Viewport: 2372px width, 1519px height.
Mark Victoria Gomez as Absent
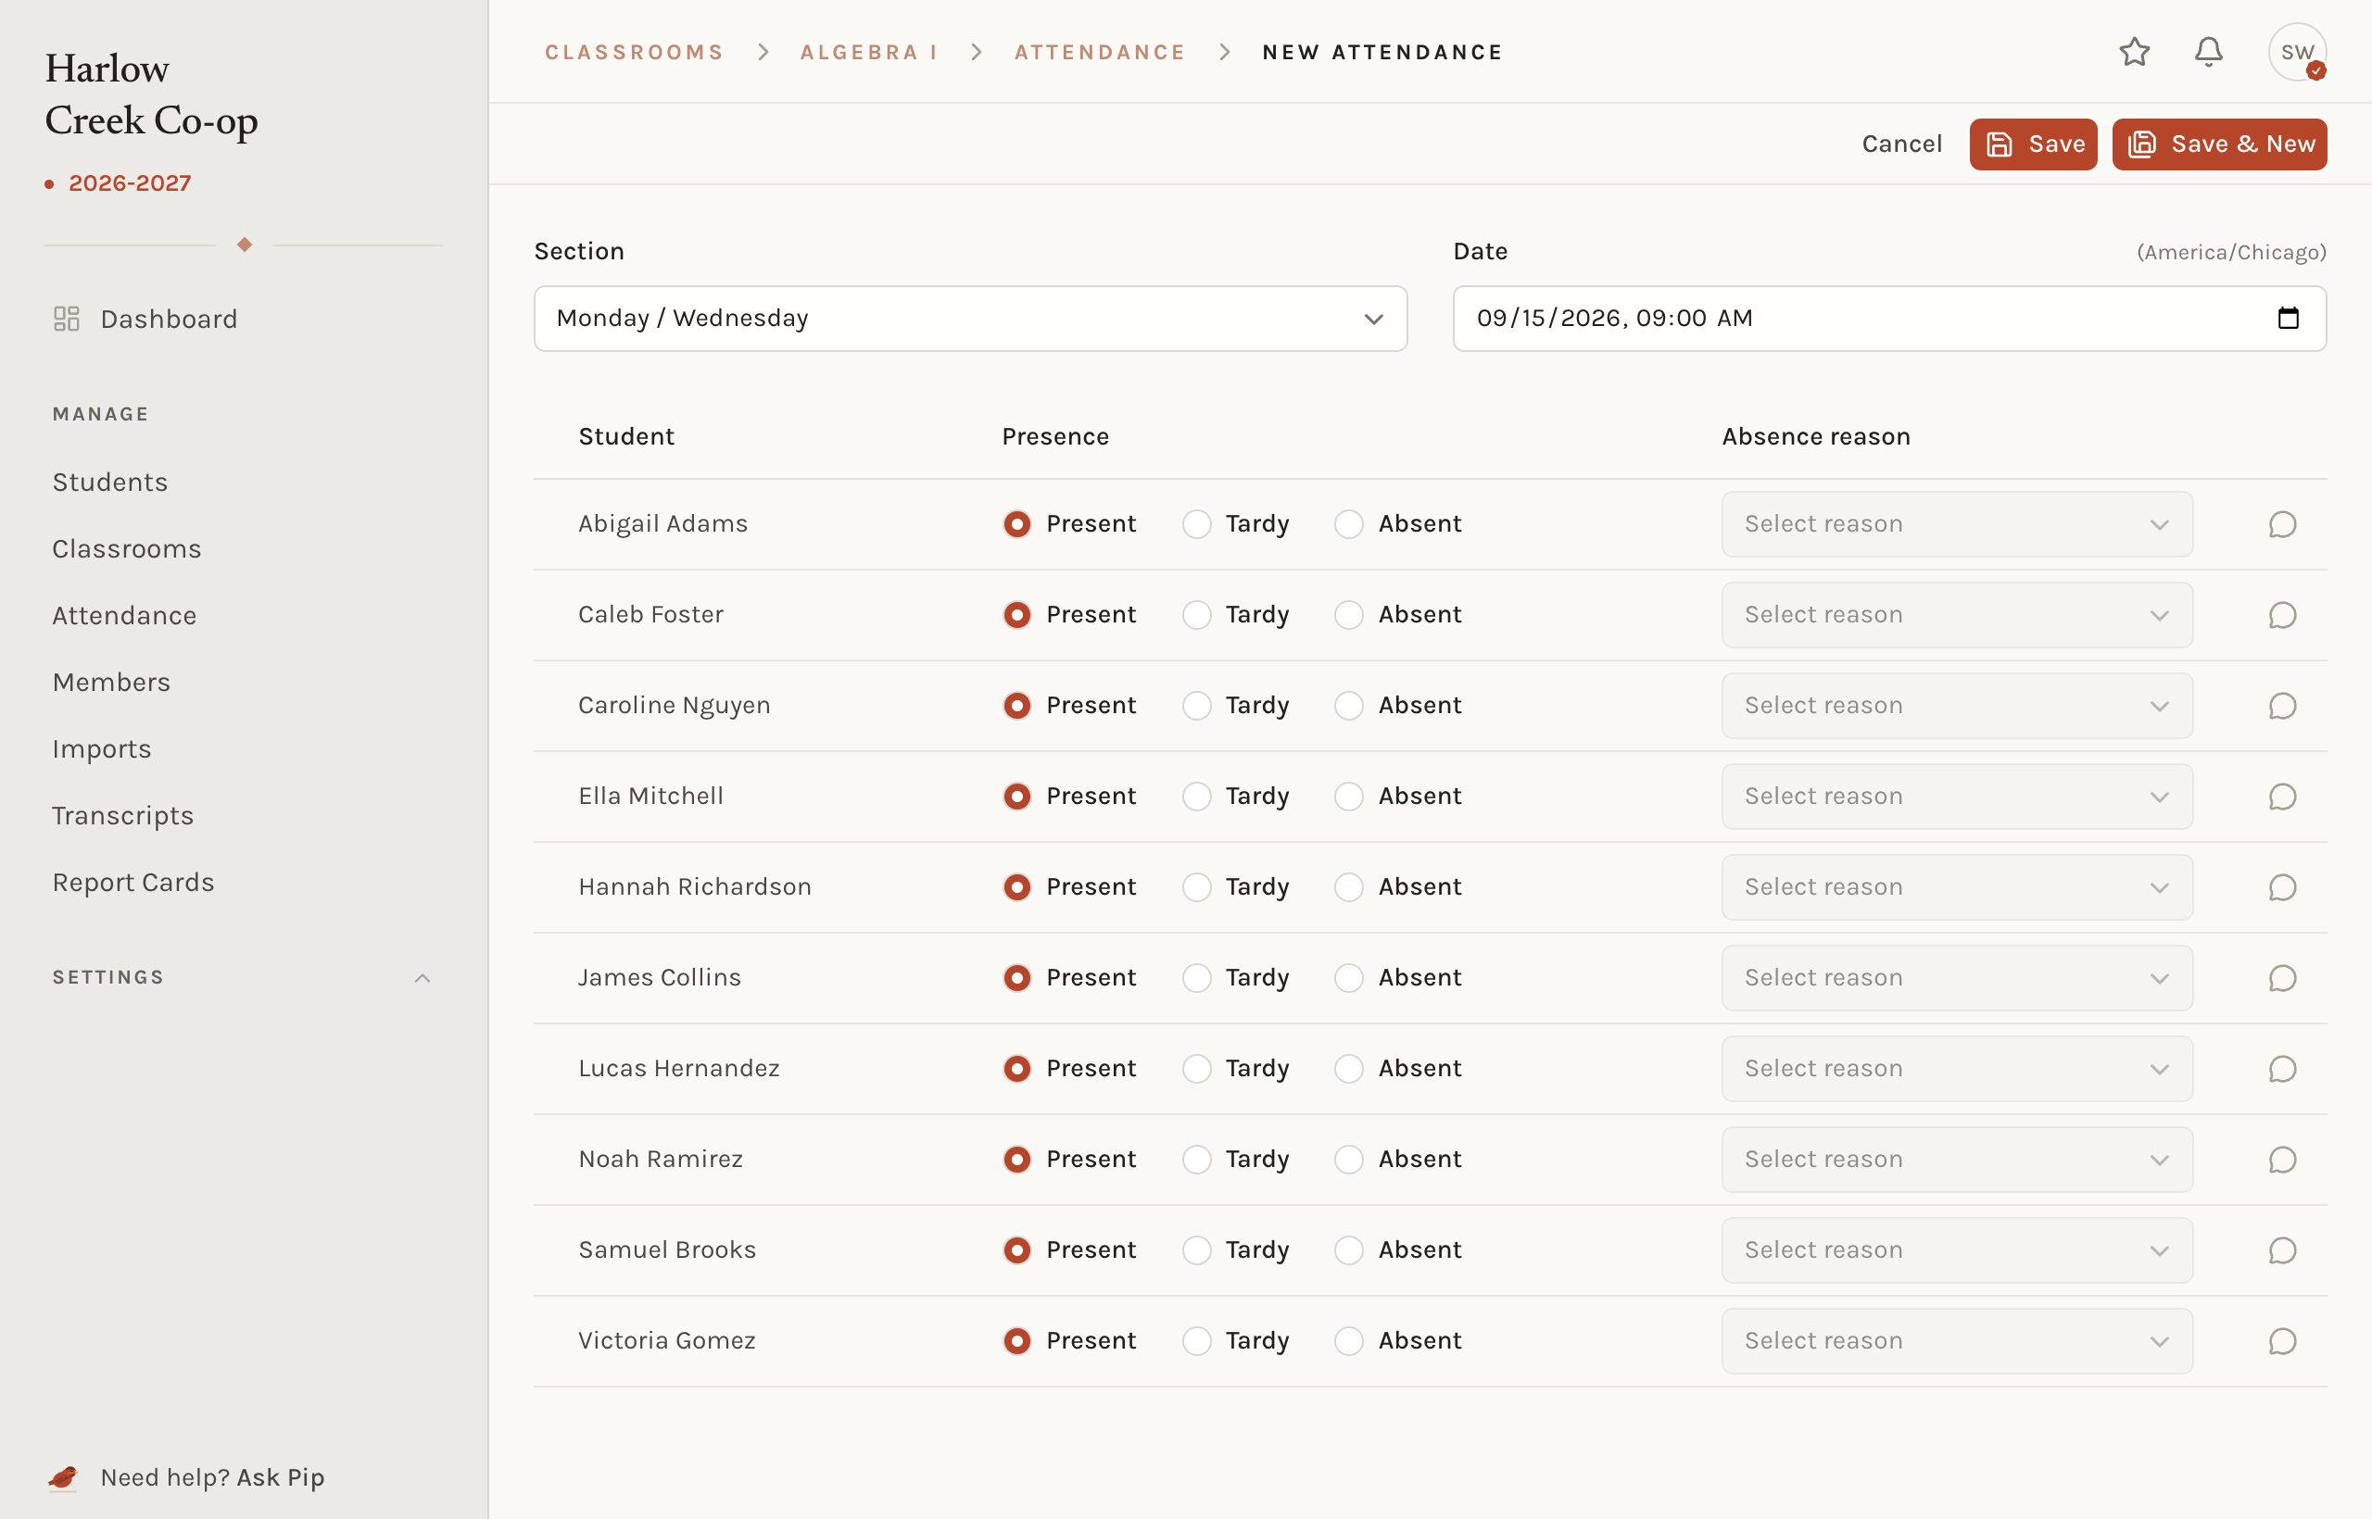[x=1349, y=1340]
